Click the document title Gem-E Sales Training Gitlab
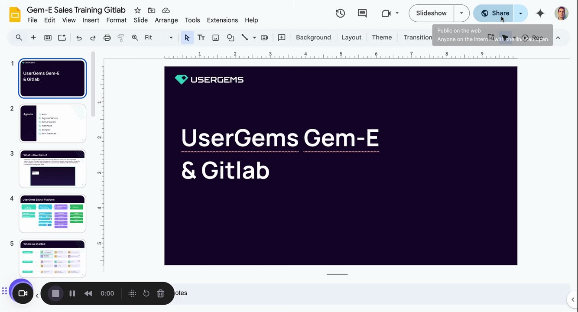This screenshot has height=312, width=578. pos(76,10)
